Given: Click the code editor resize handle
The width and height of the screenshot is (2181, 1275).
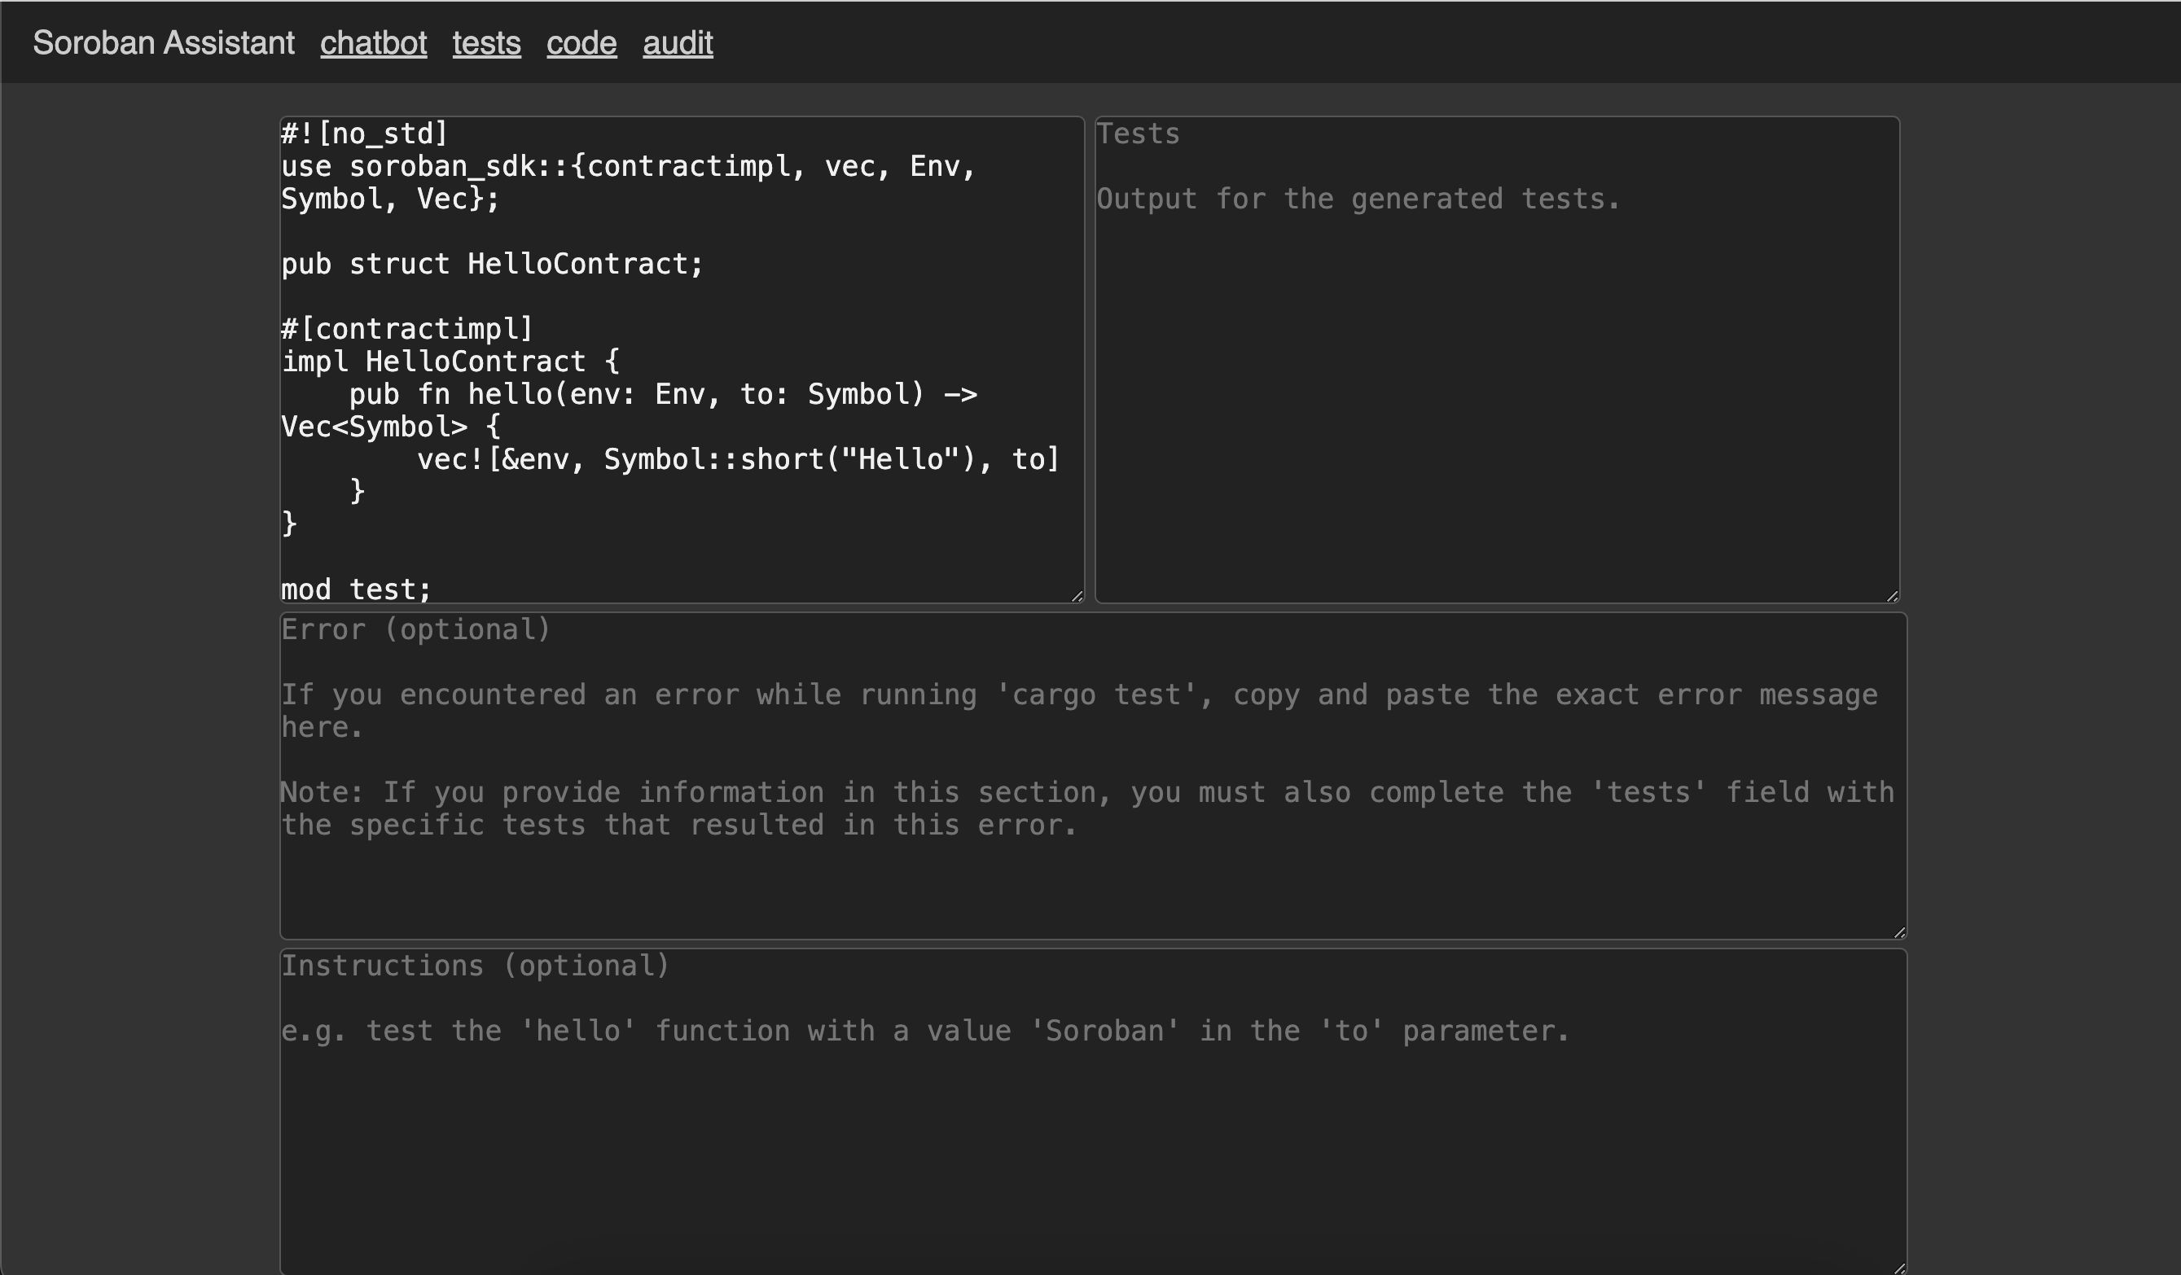Looking at the screenshot, I should click(x=1078, y=595).
